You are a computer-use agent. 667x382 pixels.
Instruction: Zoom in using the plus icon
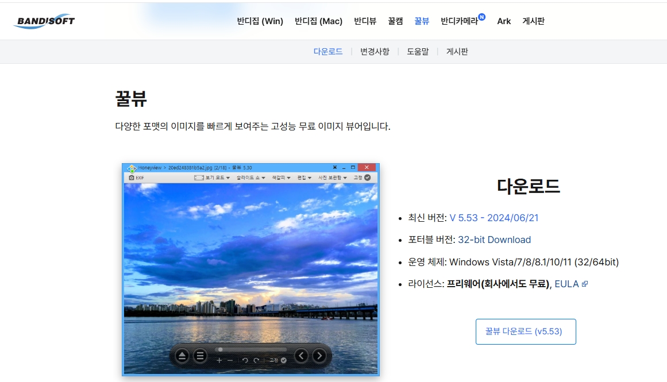click(219, 360)
